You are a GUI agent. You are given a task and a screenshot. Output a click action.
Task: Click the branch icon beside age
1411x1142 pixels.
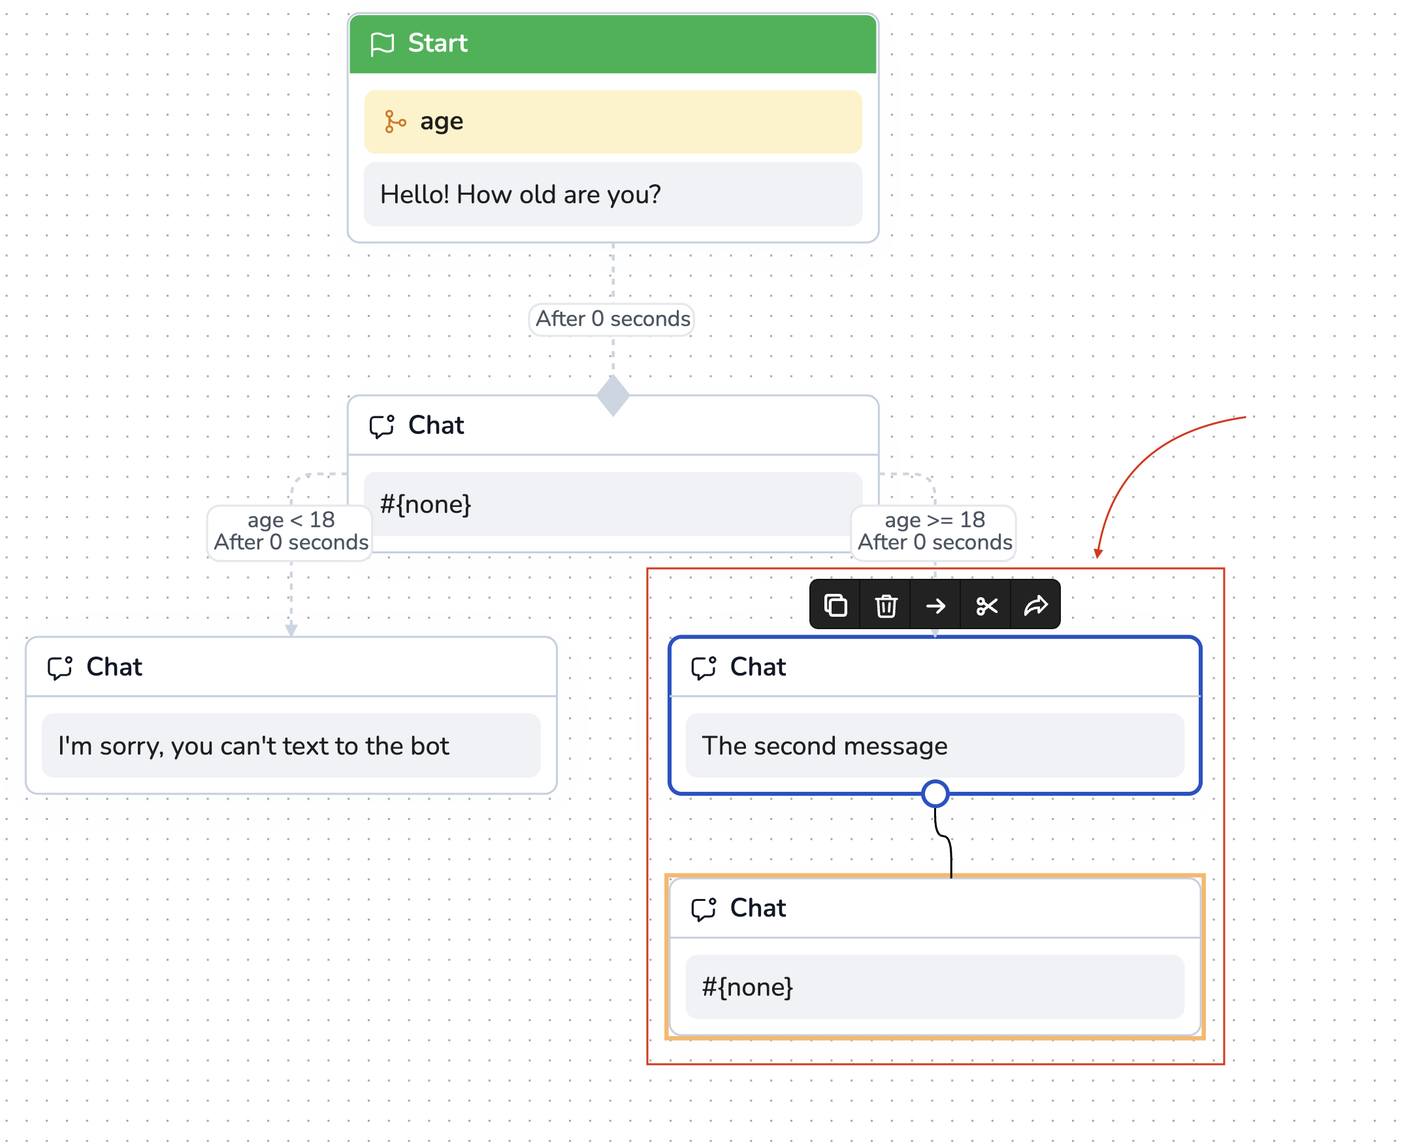coord(395,122)
